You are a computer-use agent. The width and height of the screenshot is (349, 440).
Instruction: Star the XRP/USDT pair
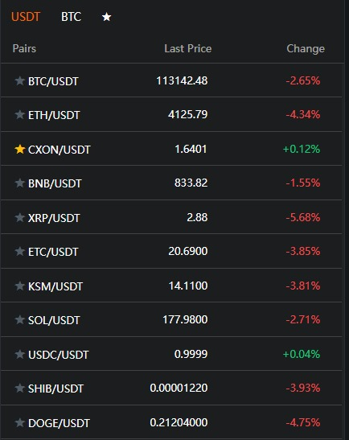coord(19,217)
